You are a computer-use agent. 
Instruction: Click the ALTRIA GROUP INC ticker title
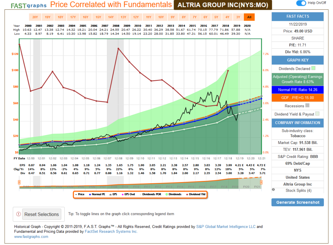pos(223,5)
